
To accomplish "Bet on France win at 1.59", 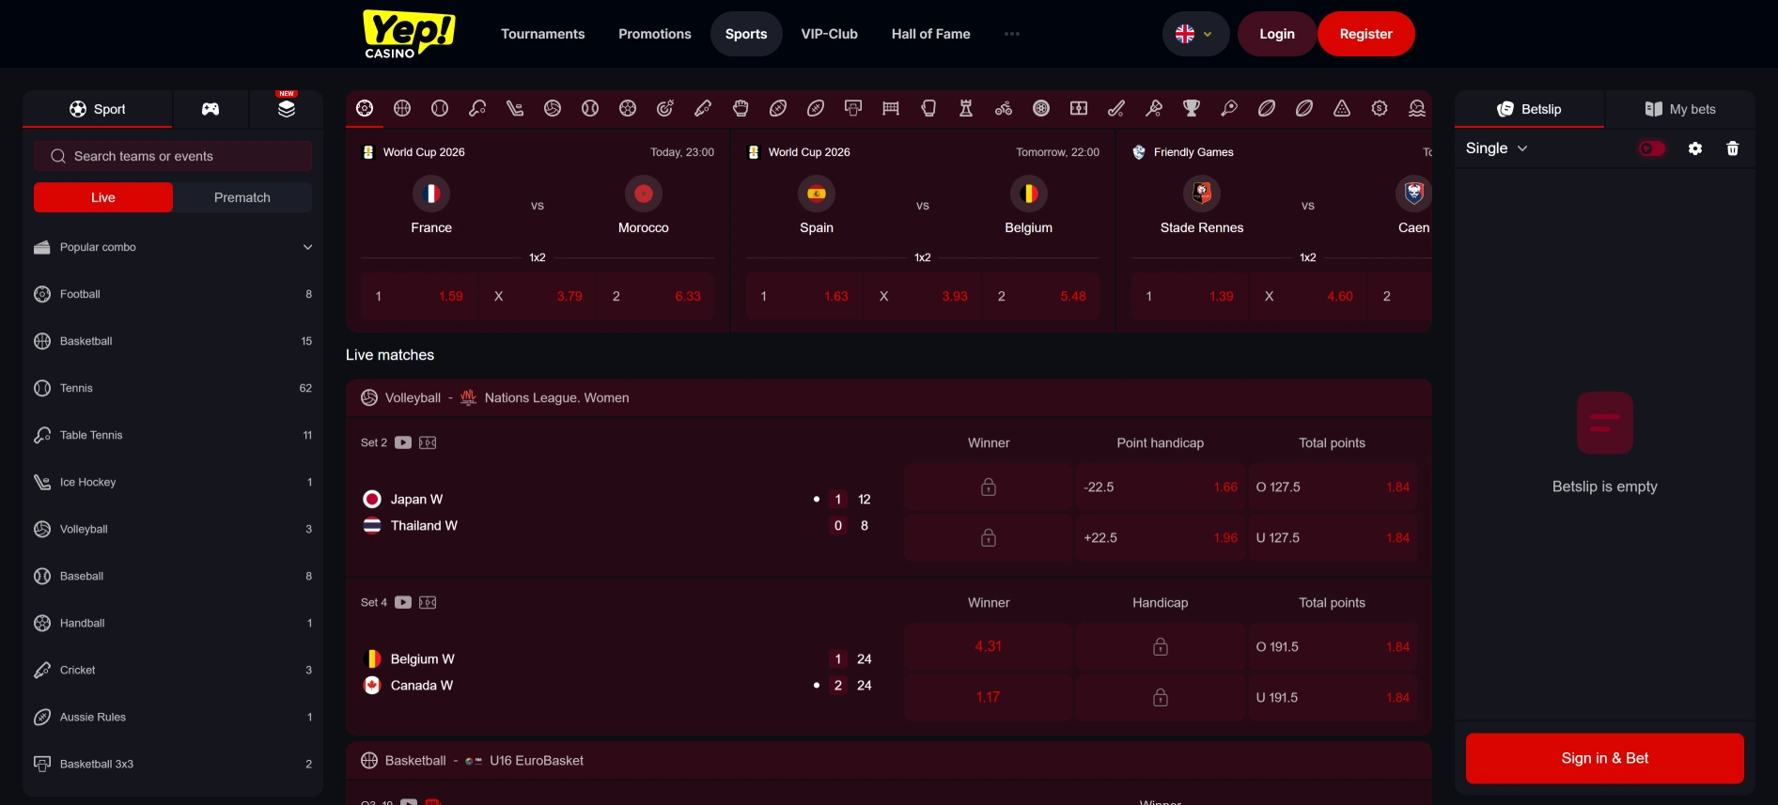I will coord(419,296).
